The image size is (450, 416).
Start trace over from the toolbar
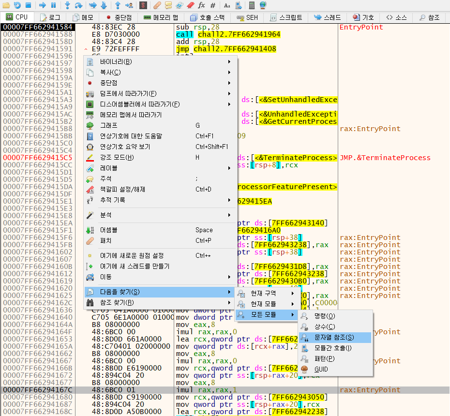(x=104, y=5)
